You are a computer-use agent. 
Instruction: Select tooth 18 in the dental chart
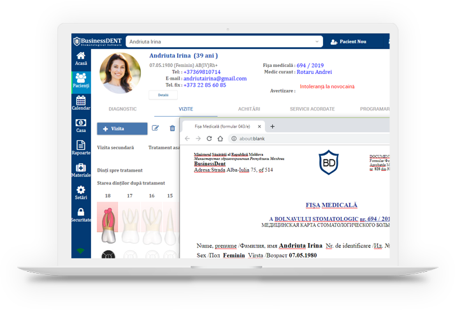coord(108,222)
